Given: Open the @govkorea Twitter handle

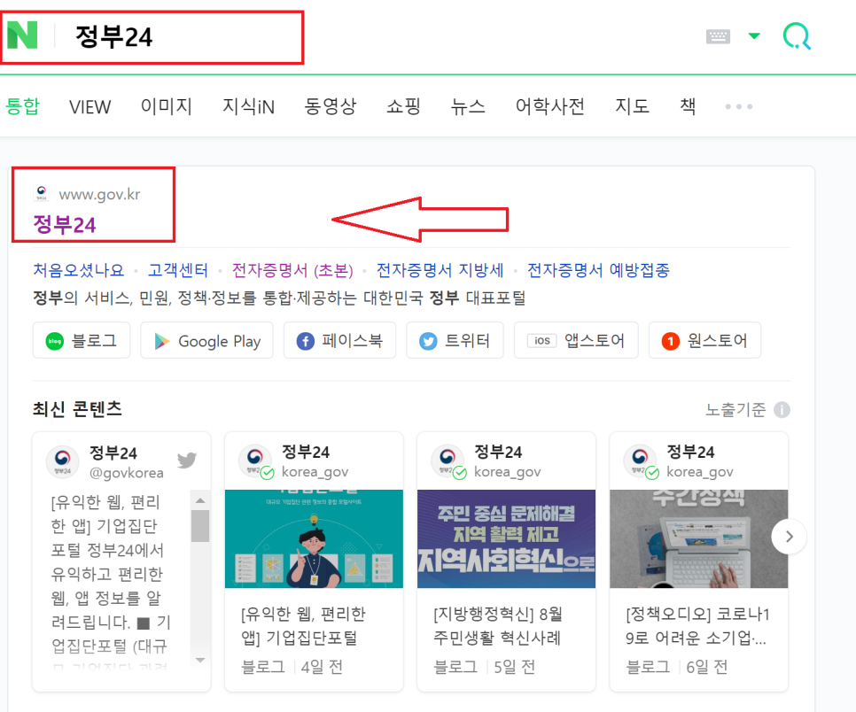Looking at the screenshot, I should click(x=126, y=473).
